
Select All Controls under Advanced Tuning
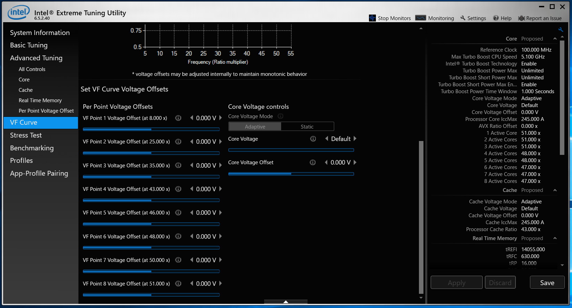click(x=32, y=69)
